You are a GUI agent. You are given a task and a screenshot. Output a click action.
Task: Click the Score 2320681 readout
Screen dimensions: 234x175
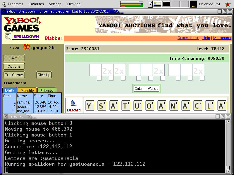point(83,49)
